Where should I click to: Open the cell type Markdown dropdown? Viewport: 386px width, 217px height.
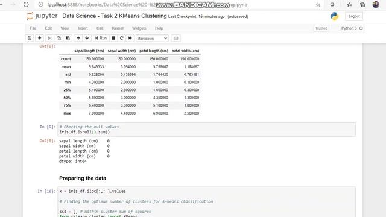point(152,39)
